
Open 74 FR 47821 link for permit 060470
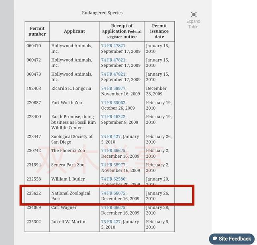pos(113,46)
